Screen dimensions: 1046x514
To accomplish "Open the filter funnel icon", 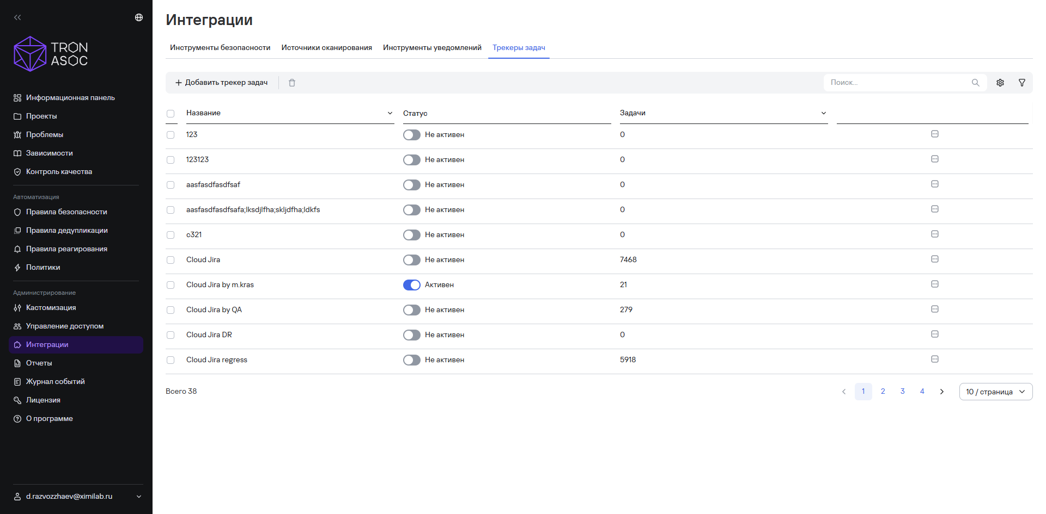I will 1022,83.
